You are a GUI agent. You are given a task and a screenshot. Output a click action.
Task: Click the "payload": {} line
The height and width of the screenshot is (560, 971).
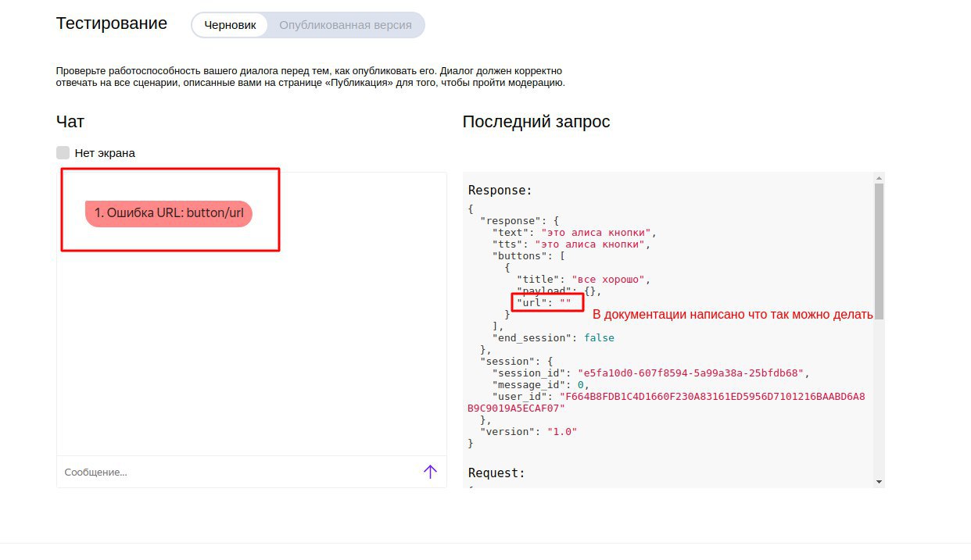(559, 291)
